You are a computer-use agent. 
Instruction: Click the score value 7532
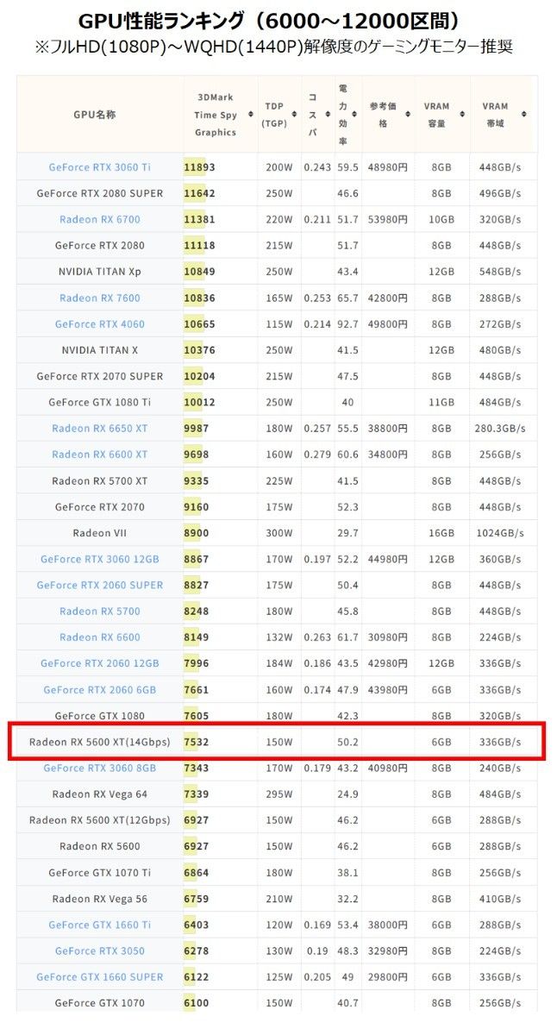196,742
